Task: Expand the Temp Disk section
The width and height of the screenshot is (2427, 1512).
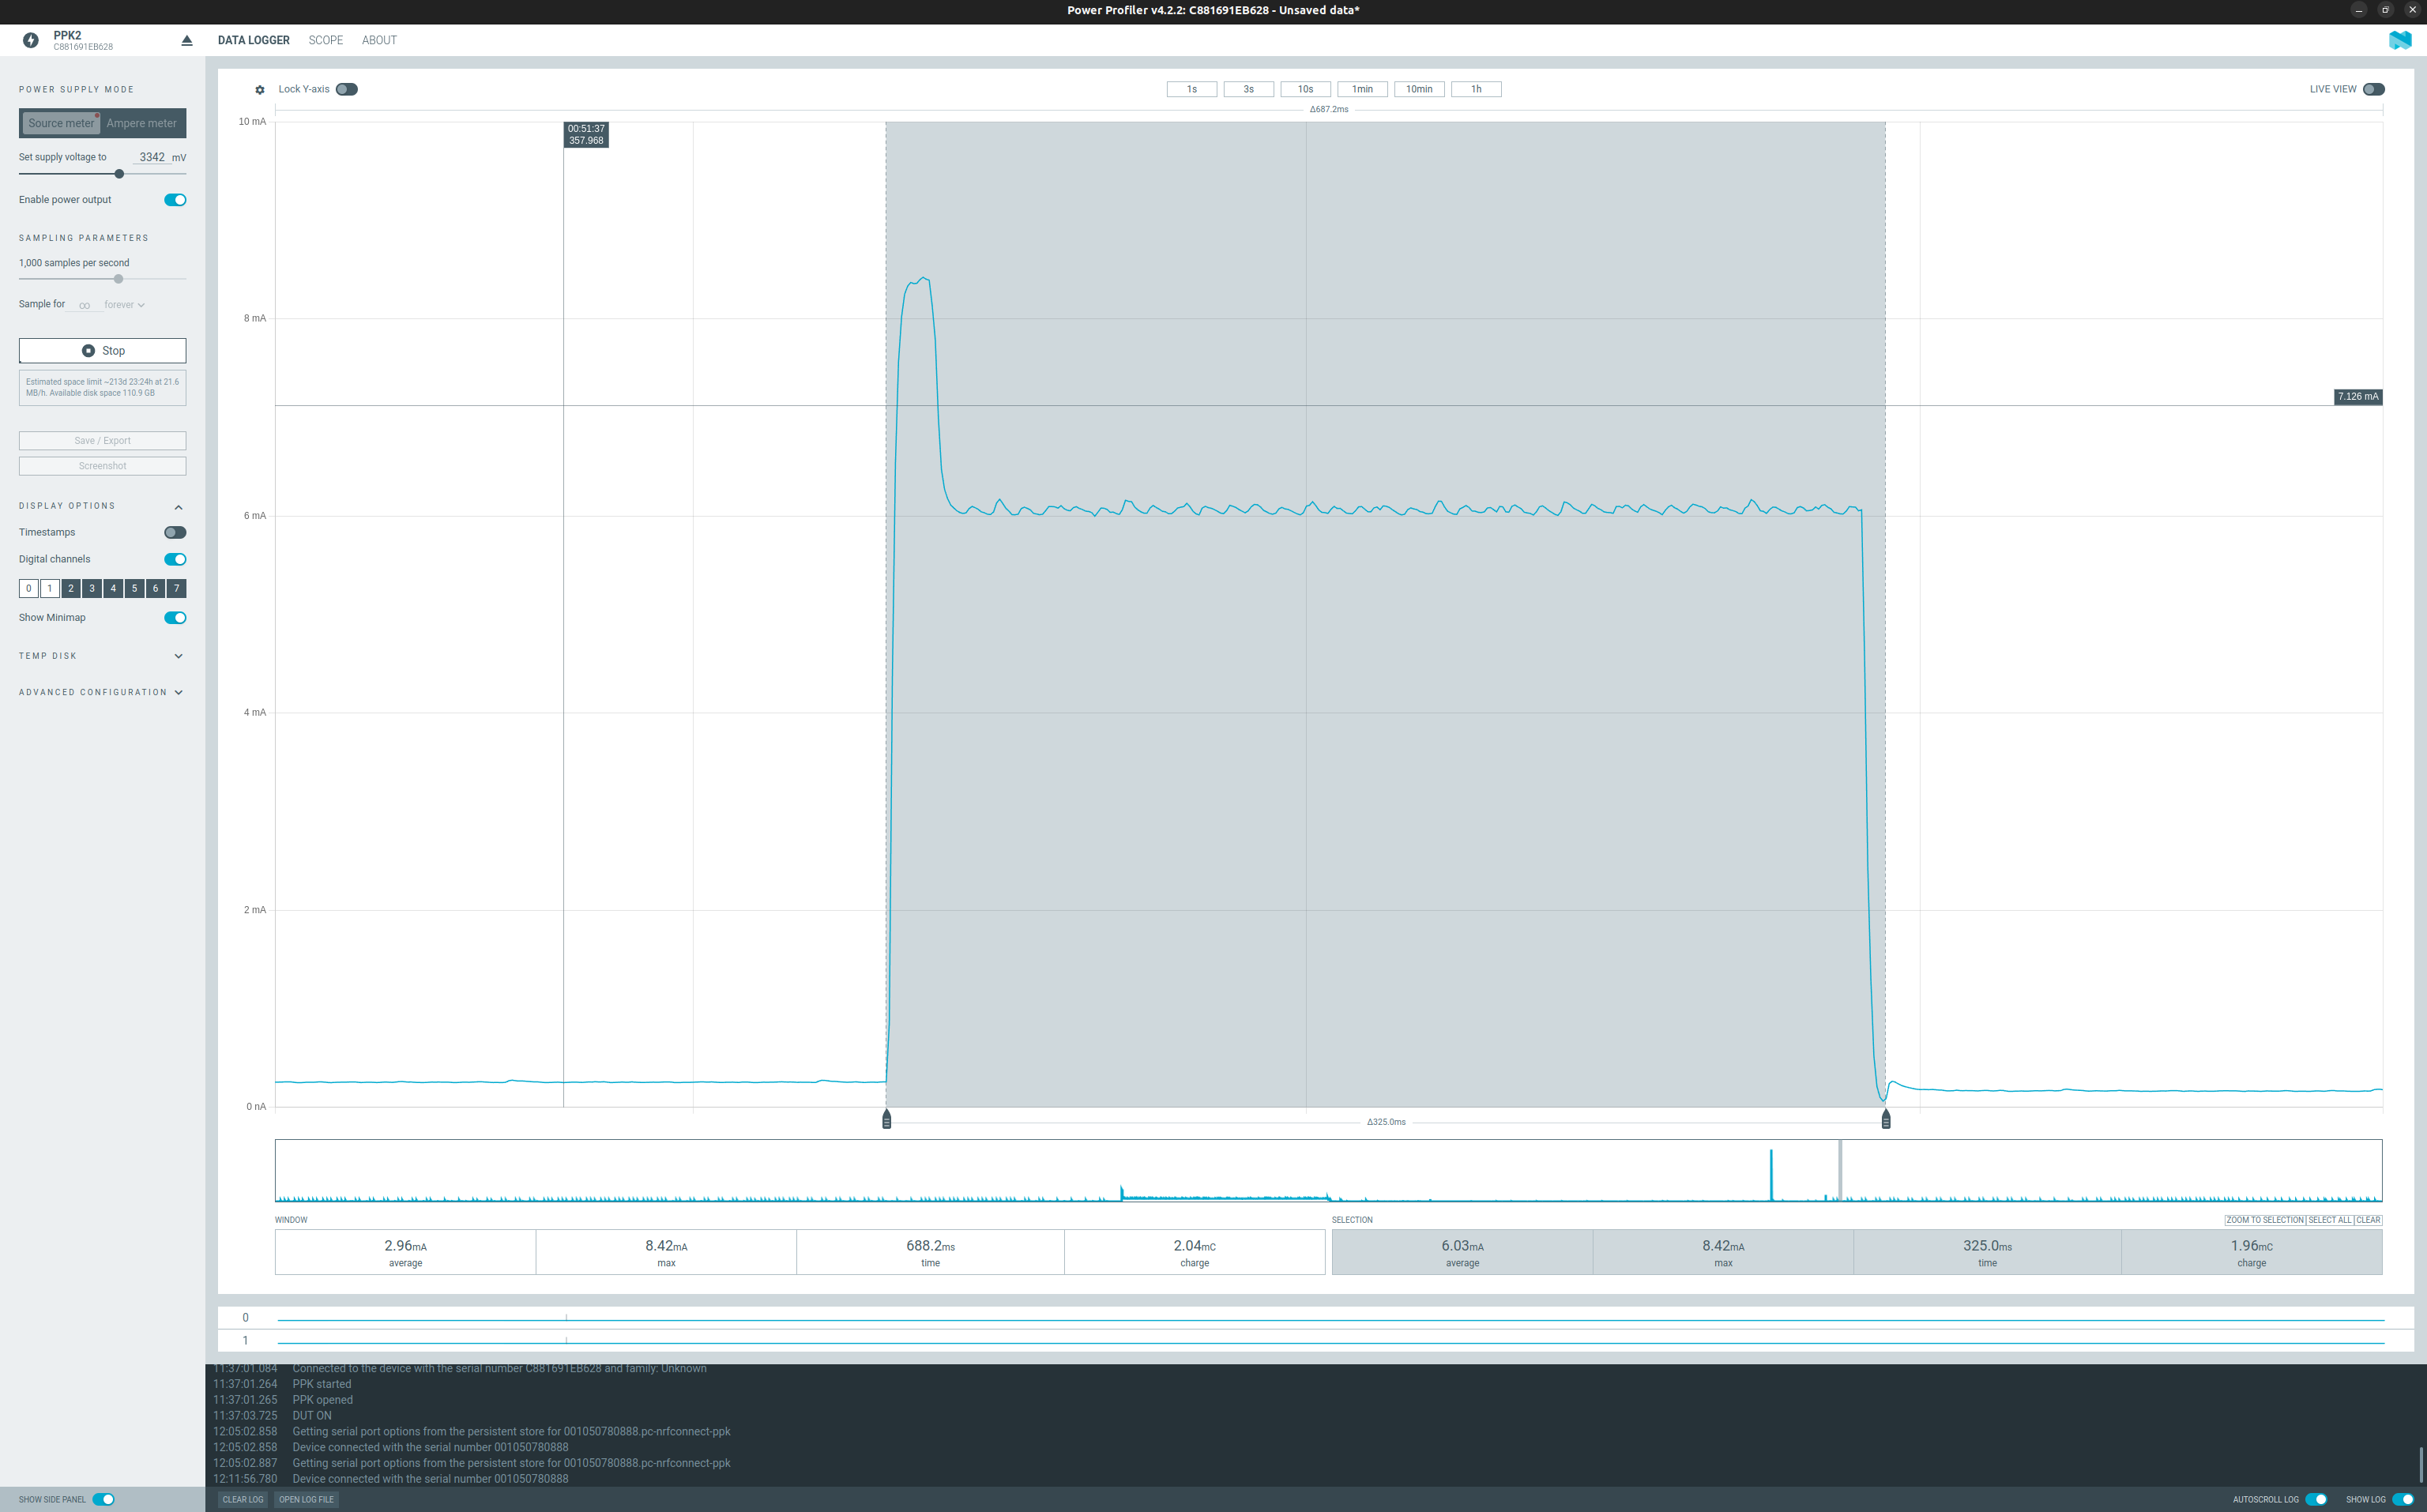Action: (x=178, y=657)
